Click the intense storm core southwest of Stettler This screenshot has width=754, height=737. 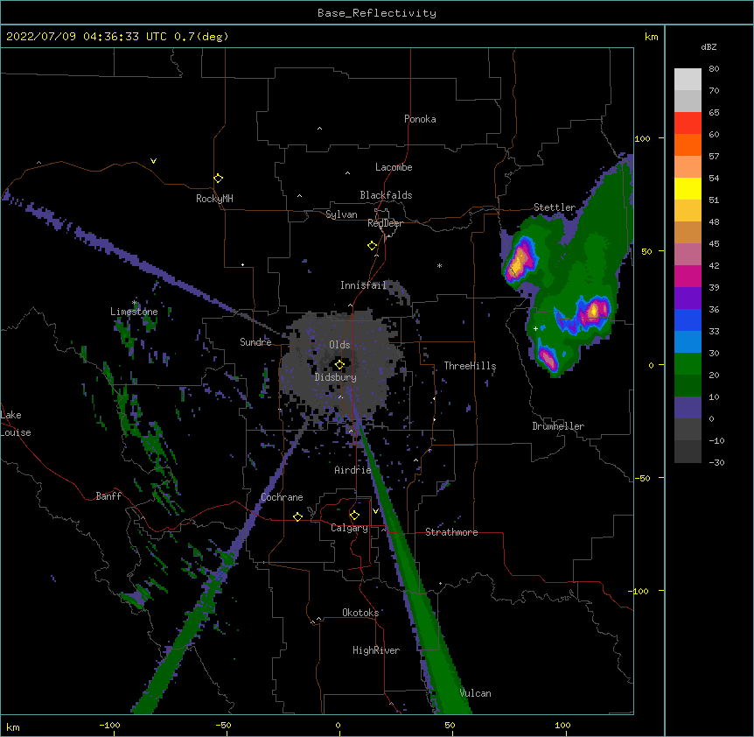click(x=520, y=260)
